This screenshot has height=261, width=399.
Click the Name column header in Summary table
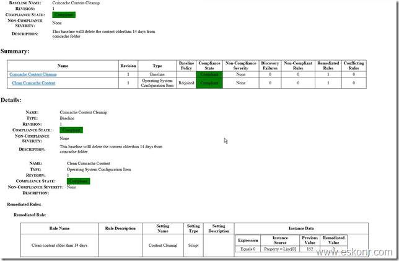coord(63,65)
